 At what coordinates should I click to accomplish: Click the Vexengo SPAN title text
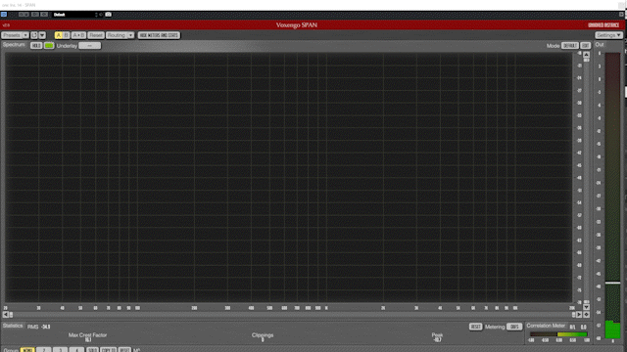tap(297, 24)
